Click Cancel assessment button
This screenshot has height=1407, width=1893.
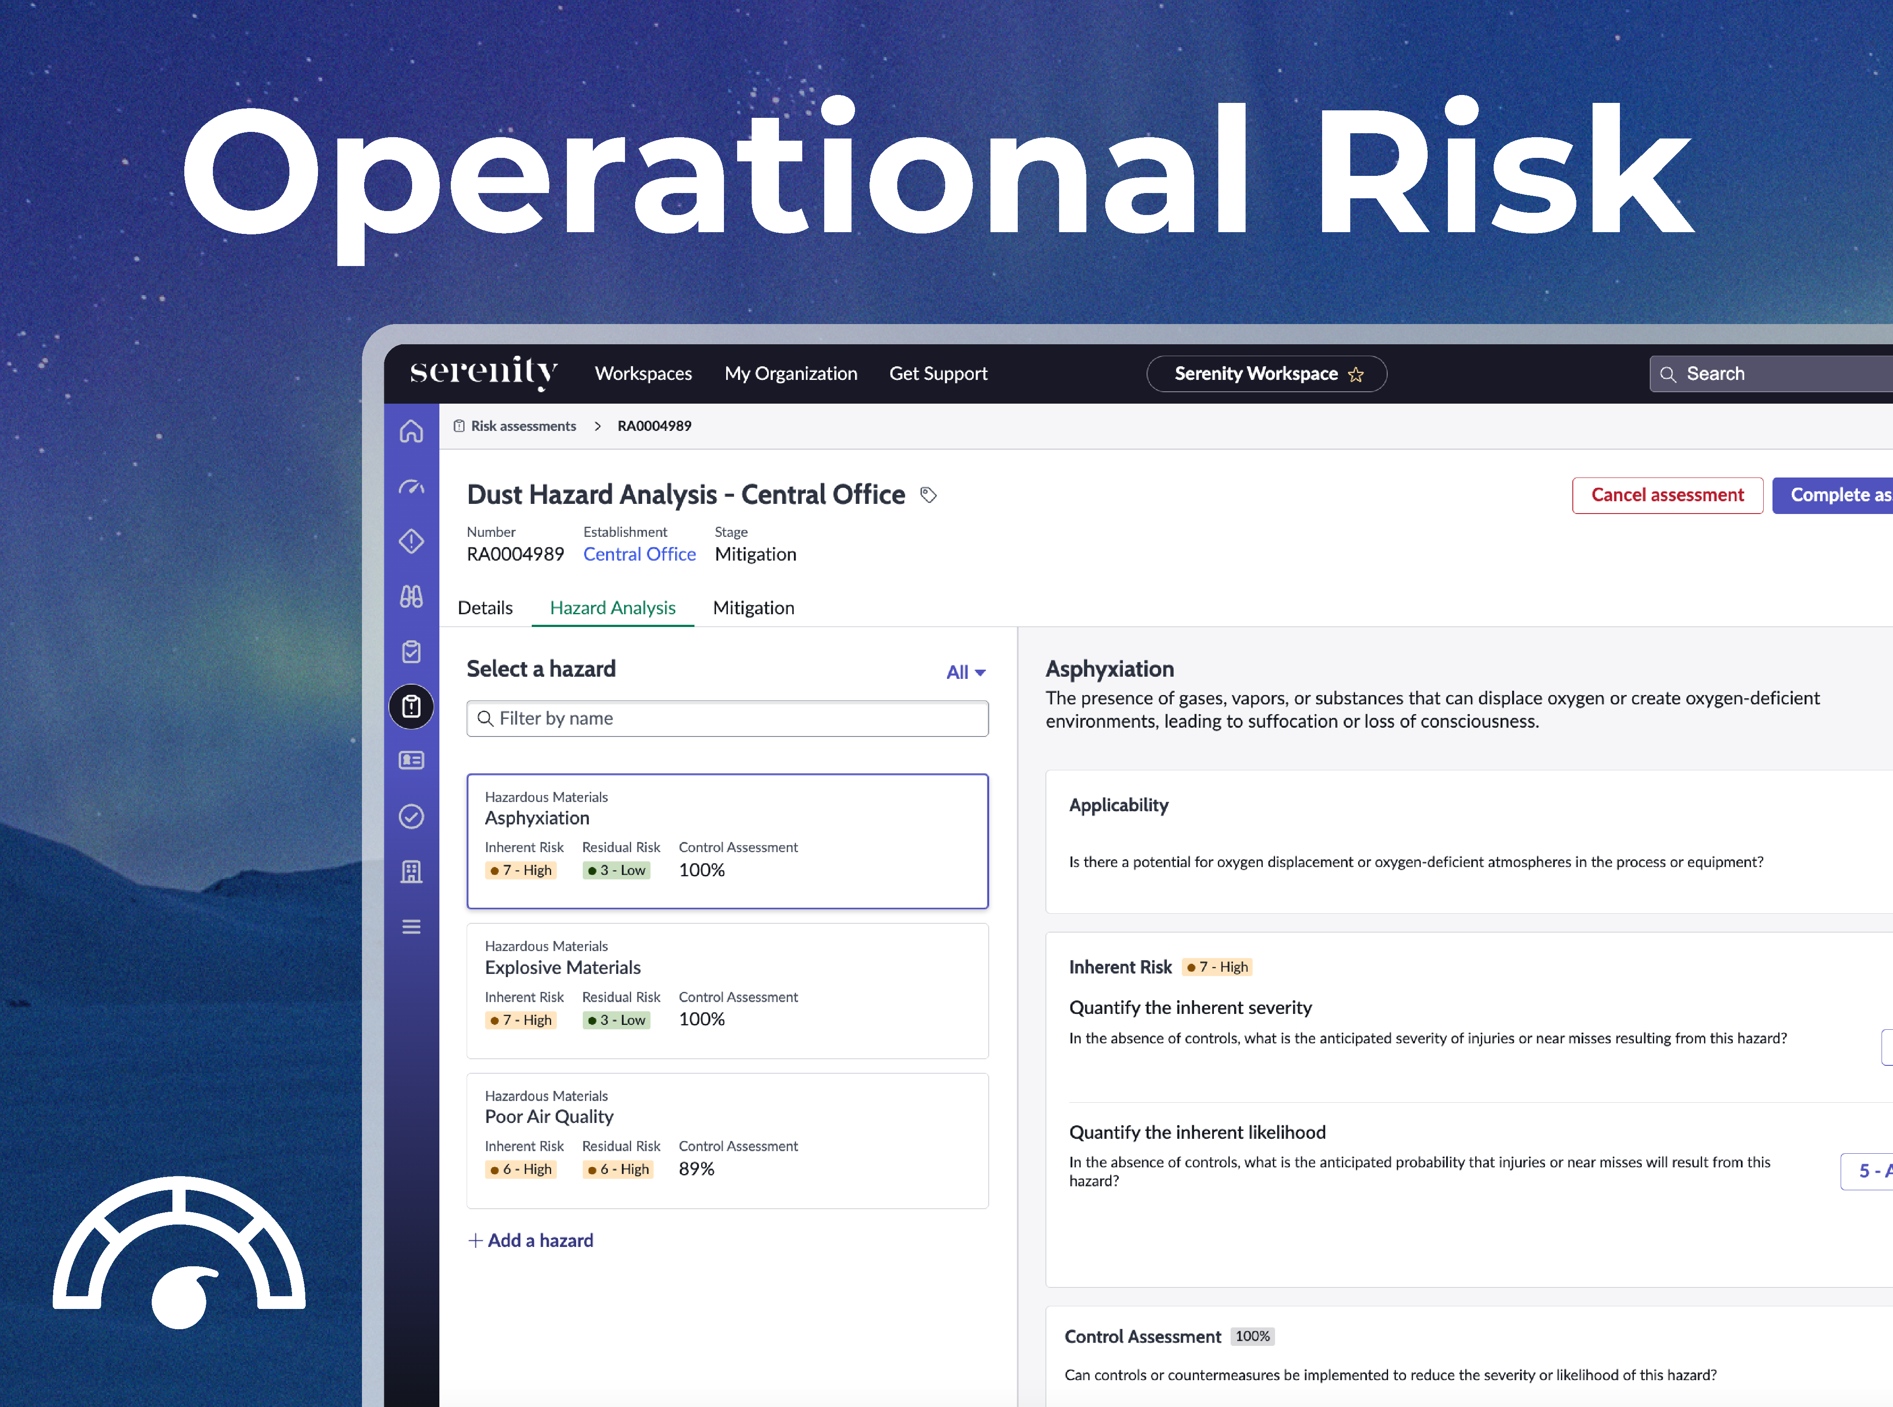coord(1666,496)
